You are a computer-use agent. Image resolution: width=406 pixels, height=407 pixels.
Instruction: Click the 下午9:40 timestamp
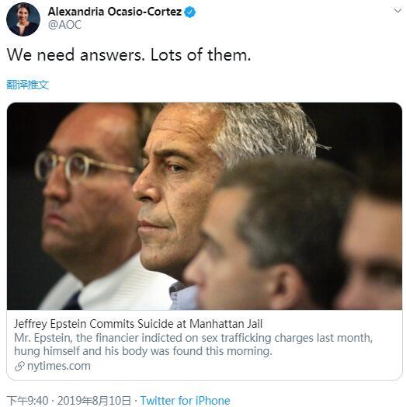27,400
